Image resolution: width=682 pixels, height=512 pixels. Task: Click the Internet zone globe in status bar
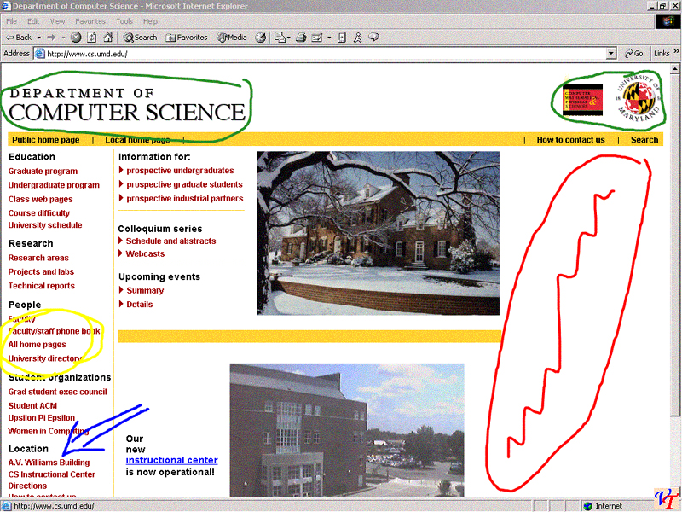tap(588, 506)
